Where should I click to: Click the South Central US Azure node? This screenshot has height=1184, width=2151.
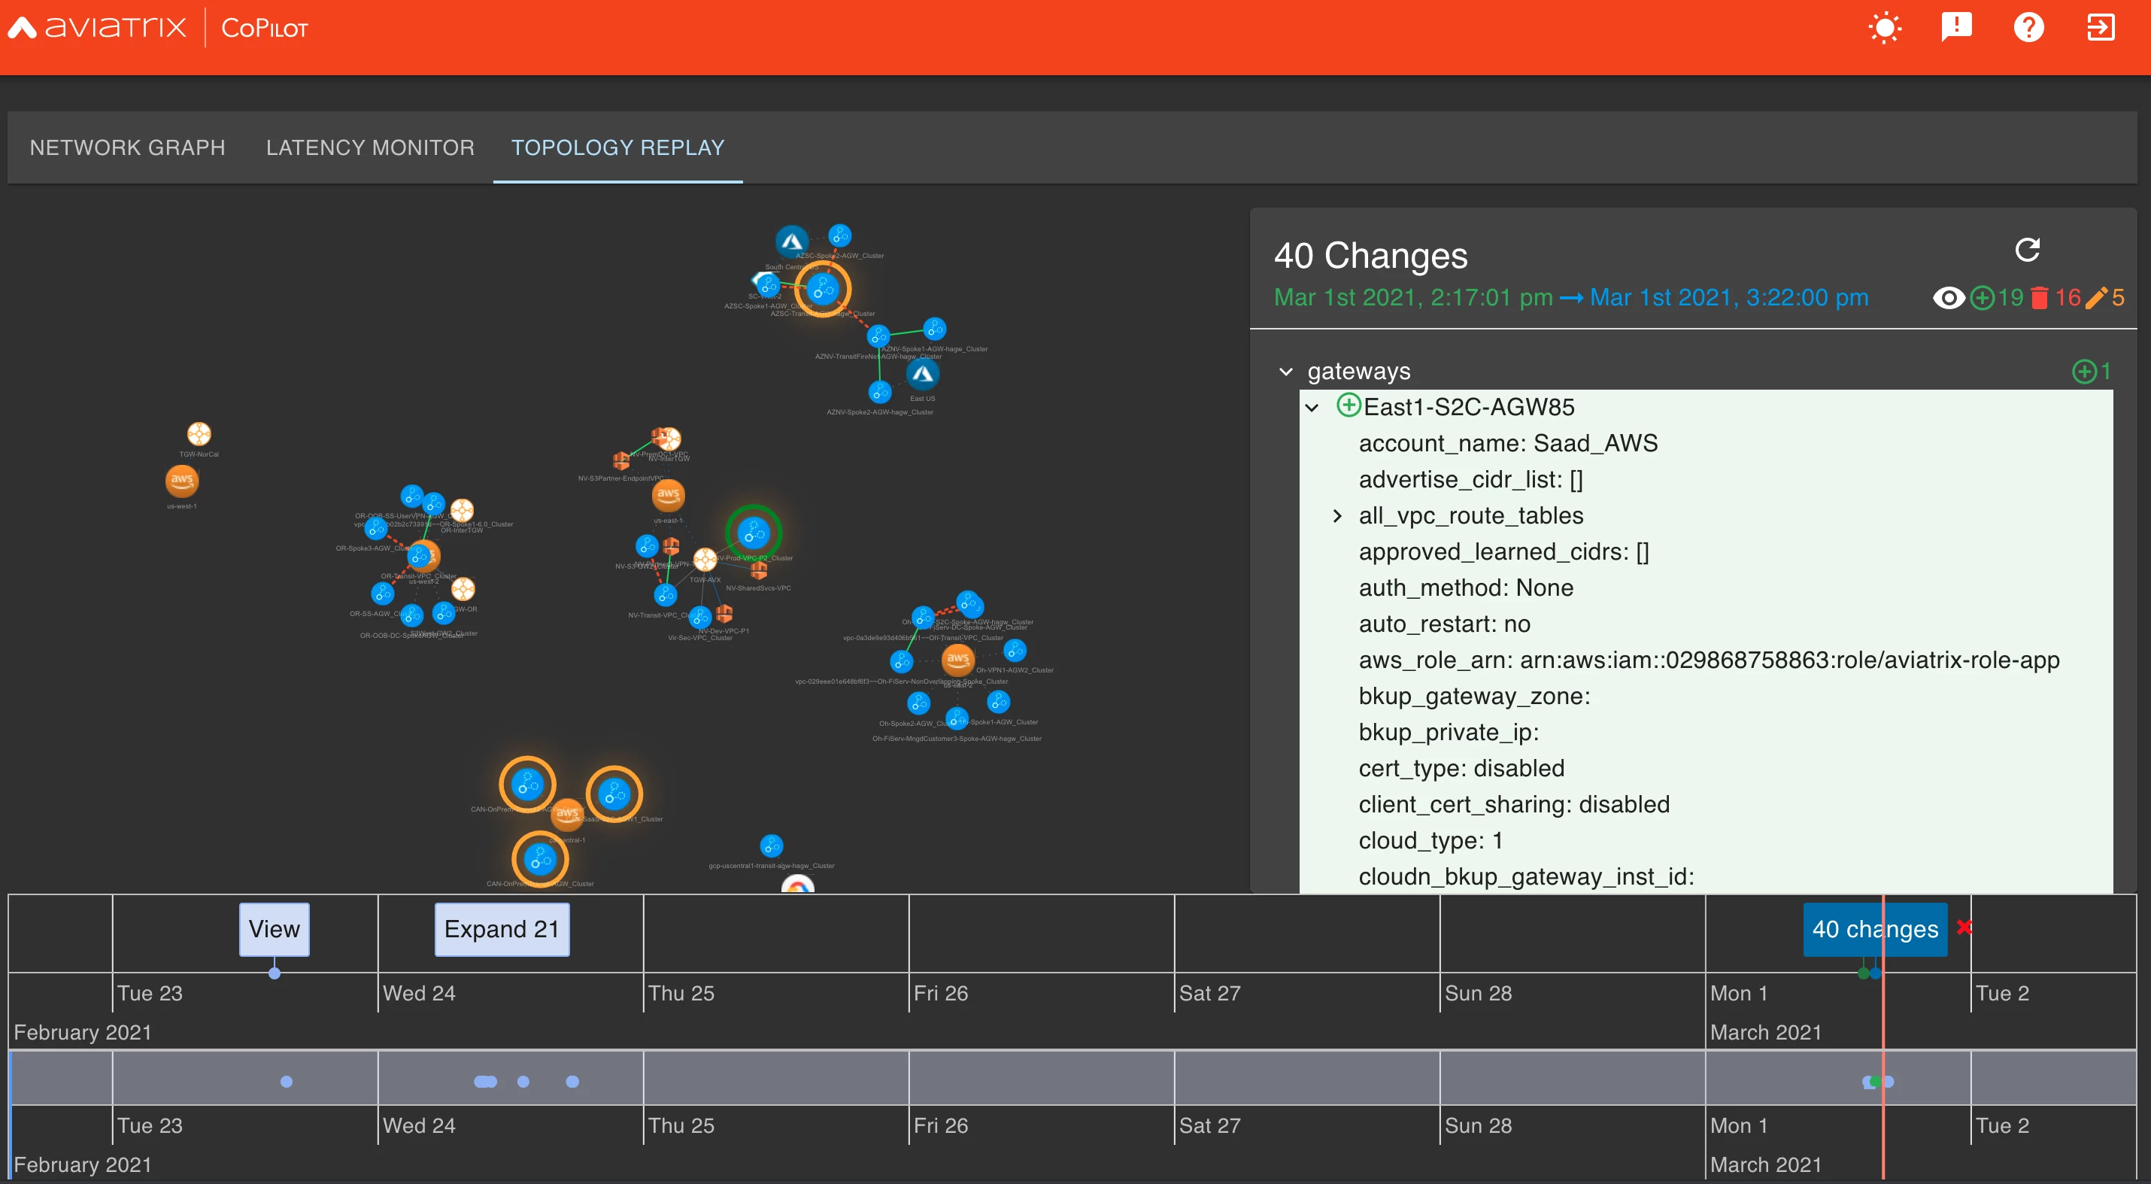click(790, 242)
